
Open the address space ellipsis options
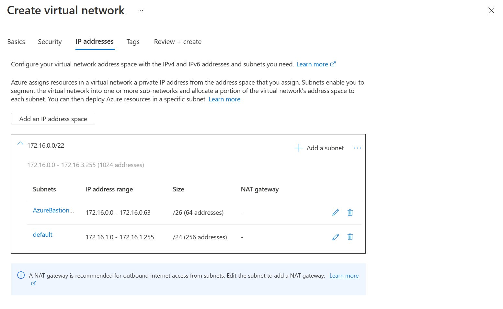(x=357, y=148)
